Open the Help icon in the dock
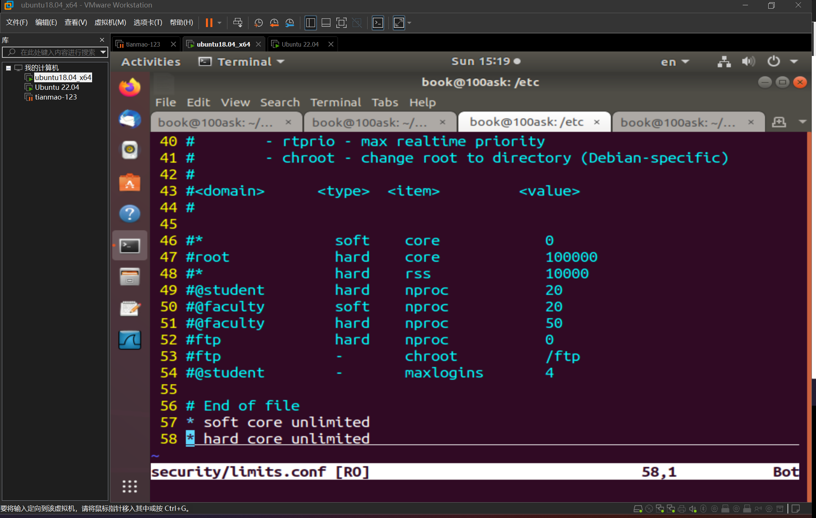Image resolution: width=816 pixels, height=518 pixels. pos(130,213)
